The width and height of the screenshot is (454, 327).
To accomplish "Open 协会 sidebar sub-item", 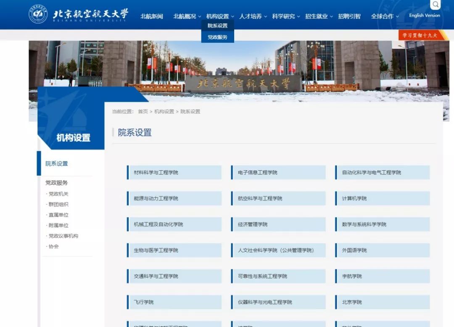I will pos(53,246).
